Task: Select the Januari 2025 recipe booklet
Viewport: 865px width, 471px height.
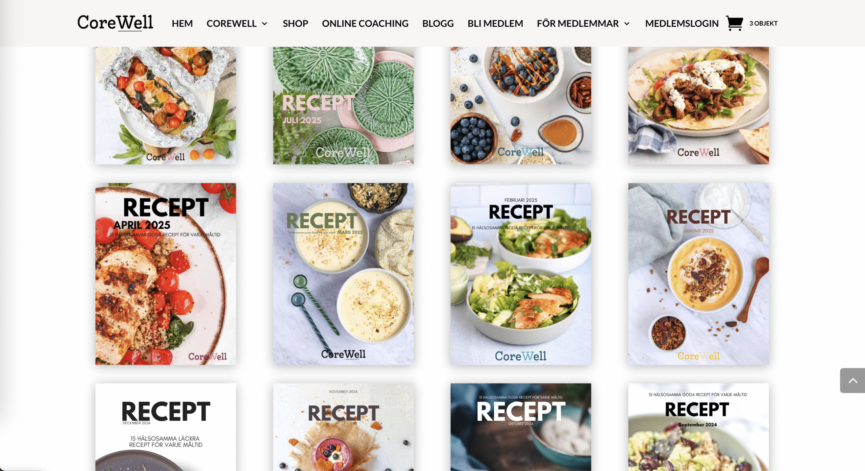Action: 698,274
